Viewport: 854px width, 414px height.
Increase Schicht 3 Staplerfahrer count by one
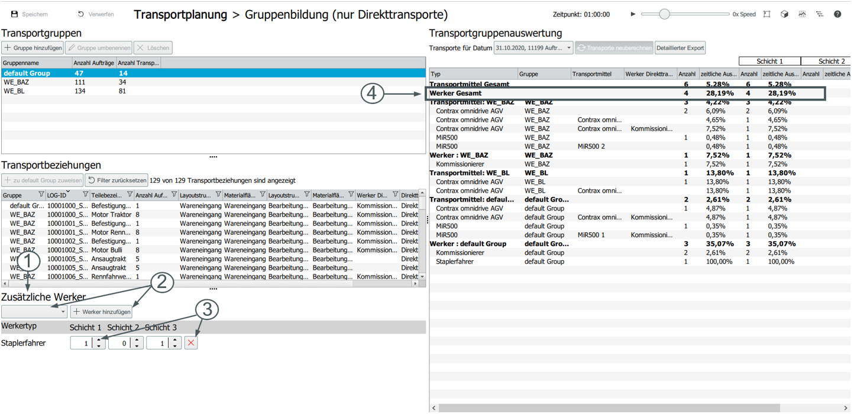175,340
